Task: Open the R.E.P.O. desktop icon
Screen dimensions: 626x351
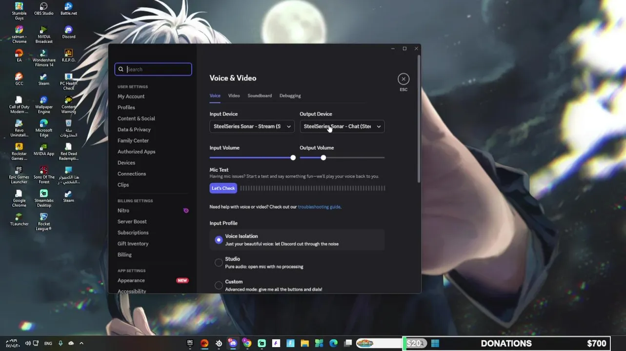Action: coord(68,56)
